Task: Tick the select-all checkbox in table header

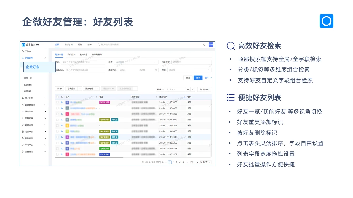Action: tap(57, 97)
